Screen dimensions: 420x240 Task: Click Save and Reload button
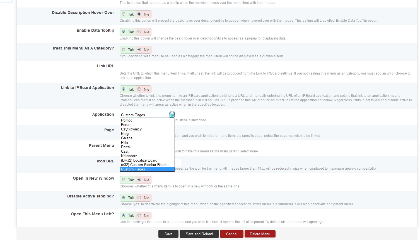[199, 234]
